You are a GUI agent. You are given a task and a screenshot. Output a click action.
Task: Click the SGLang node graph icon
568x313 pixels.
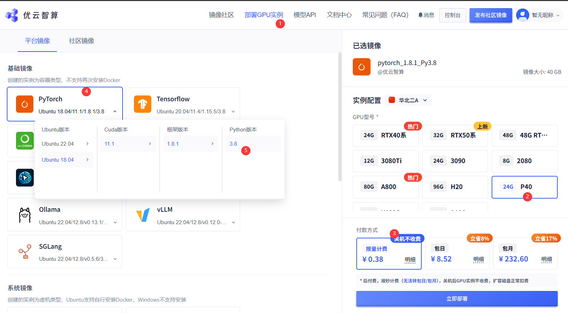point(25,252)
